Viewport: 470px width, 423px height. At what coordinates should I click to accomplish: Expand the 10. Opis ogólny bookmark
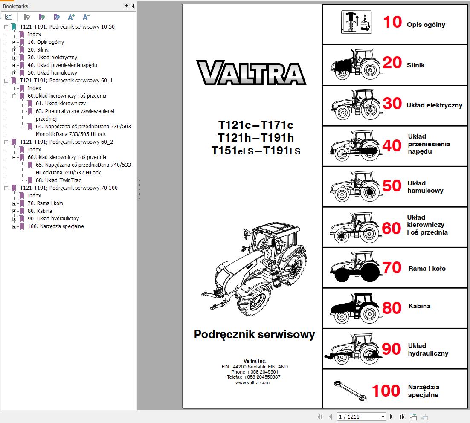pyautogui.click(x=14, y=42)
